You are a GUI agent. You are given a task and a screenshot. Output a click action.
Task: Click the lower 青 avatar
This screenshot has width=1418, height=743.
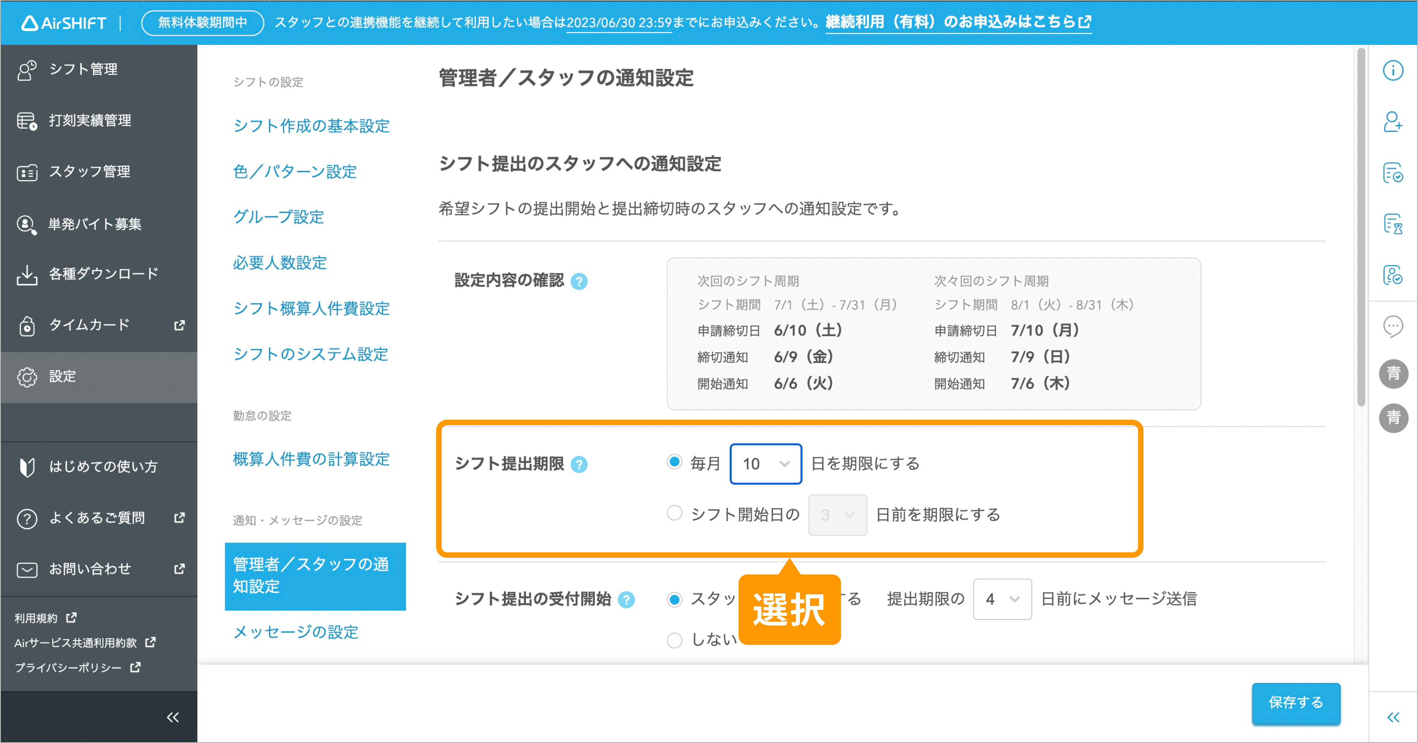(x=1393, y=418)
